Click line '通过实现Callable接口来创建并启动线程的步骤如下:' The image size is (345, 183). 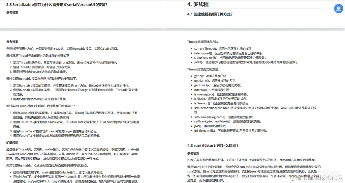point(41,106)
